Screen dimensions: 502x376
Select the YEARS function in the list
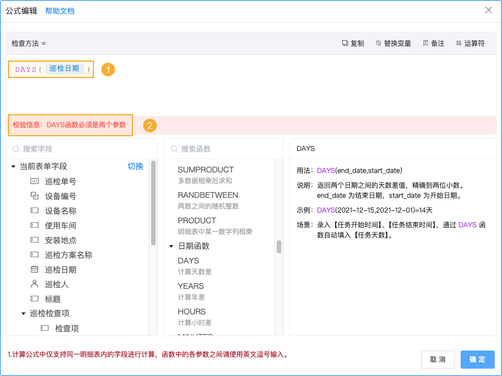click(x=191, y=287)
